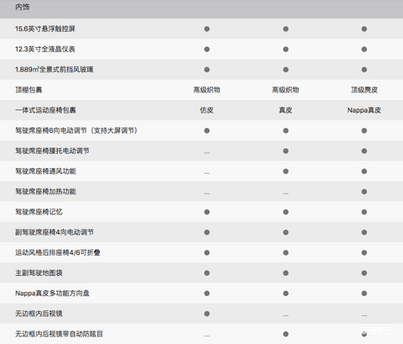
Task: Click first-column dot for Nappa真皮多功能方向盘
Action: coord(207,294)
